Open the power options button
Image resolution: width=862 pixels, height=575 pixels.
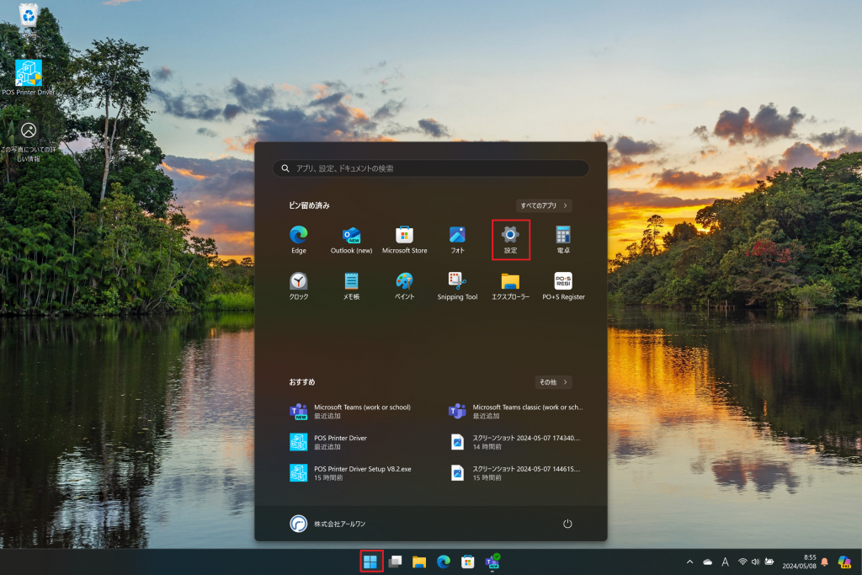pyautogui.click(x=567, y=524)
